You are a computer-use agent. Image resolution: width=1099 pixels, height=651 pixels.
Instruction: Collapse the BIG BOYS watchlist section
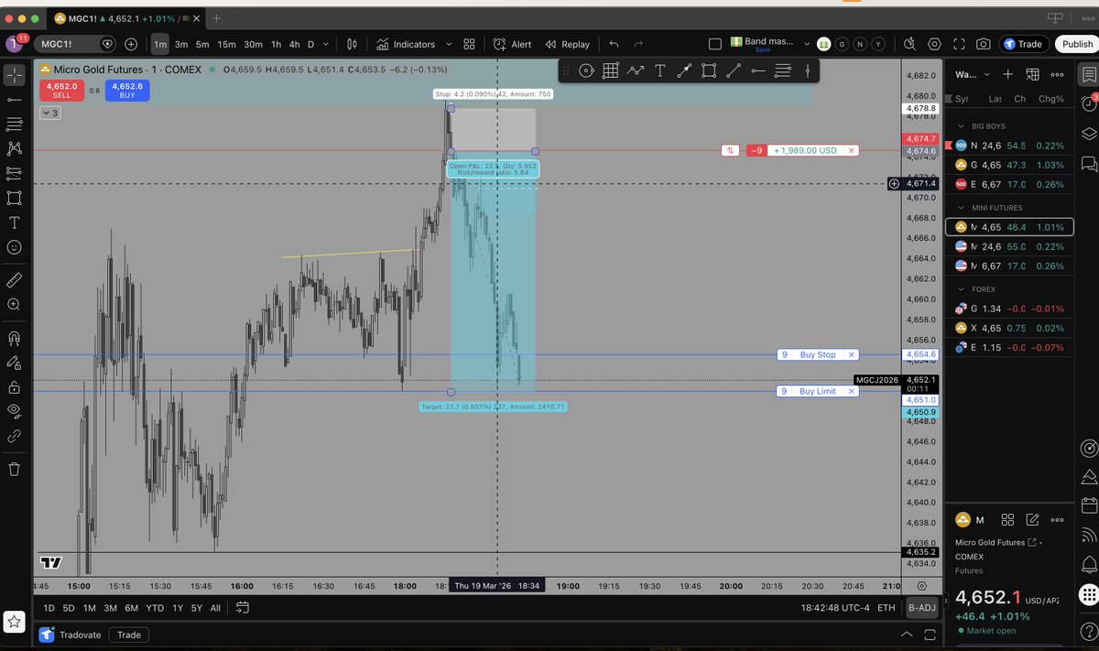tap(961, 126)
